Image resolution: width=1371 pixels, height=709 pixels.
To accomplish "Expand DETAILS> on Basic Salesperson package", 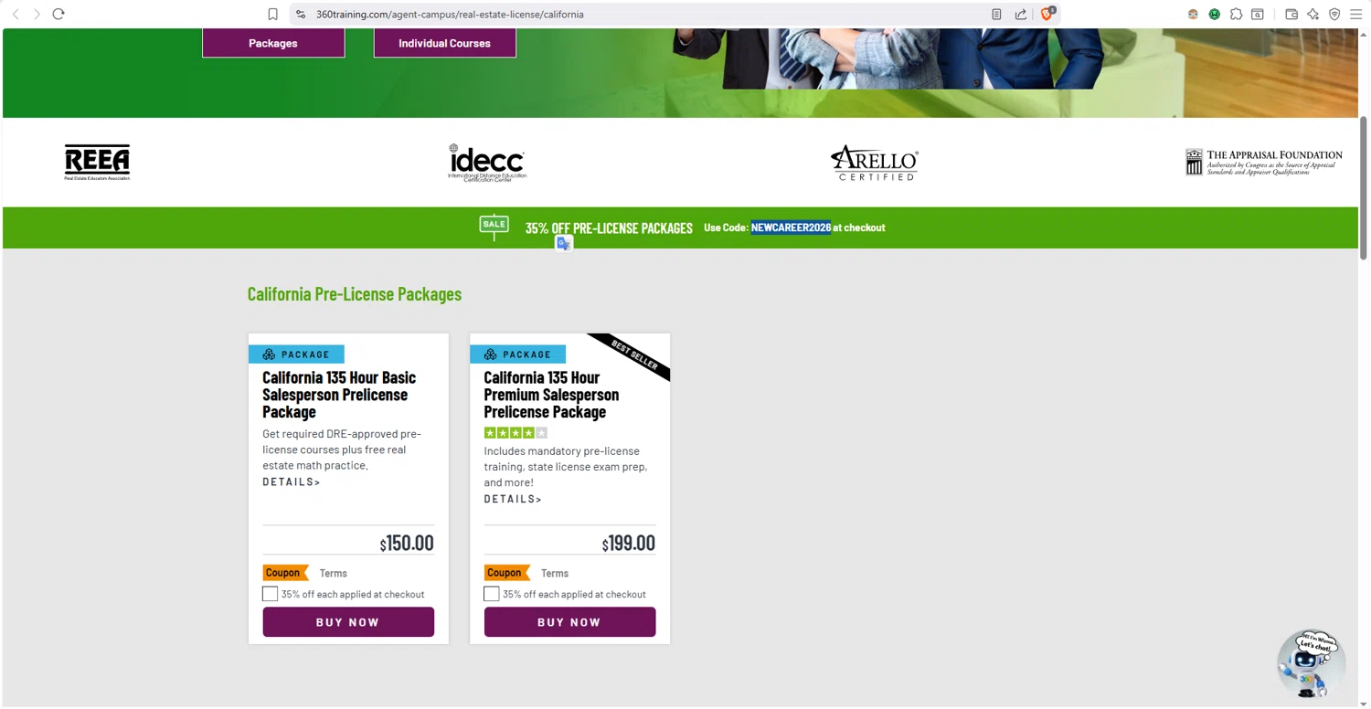I will click(x=292, y=481).
